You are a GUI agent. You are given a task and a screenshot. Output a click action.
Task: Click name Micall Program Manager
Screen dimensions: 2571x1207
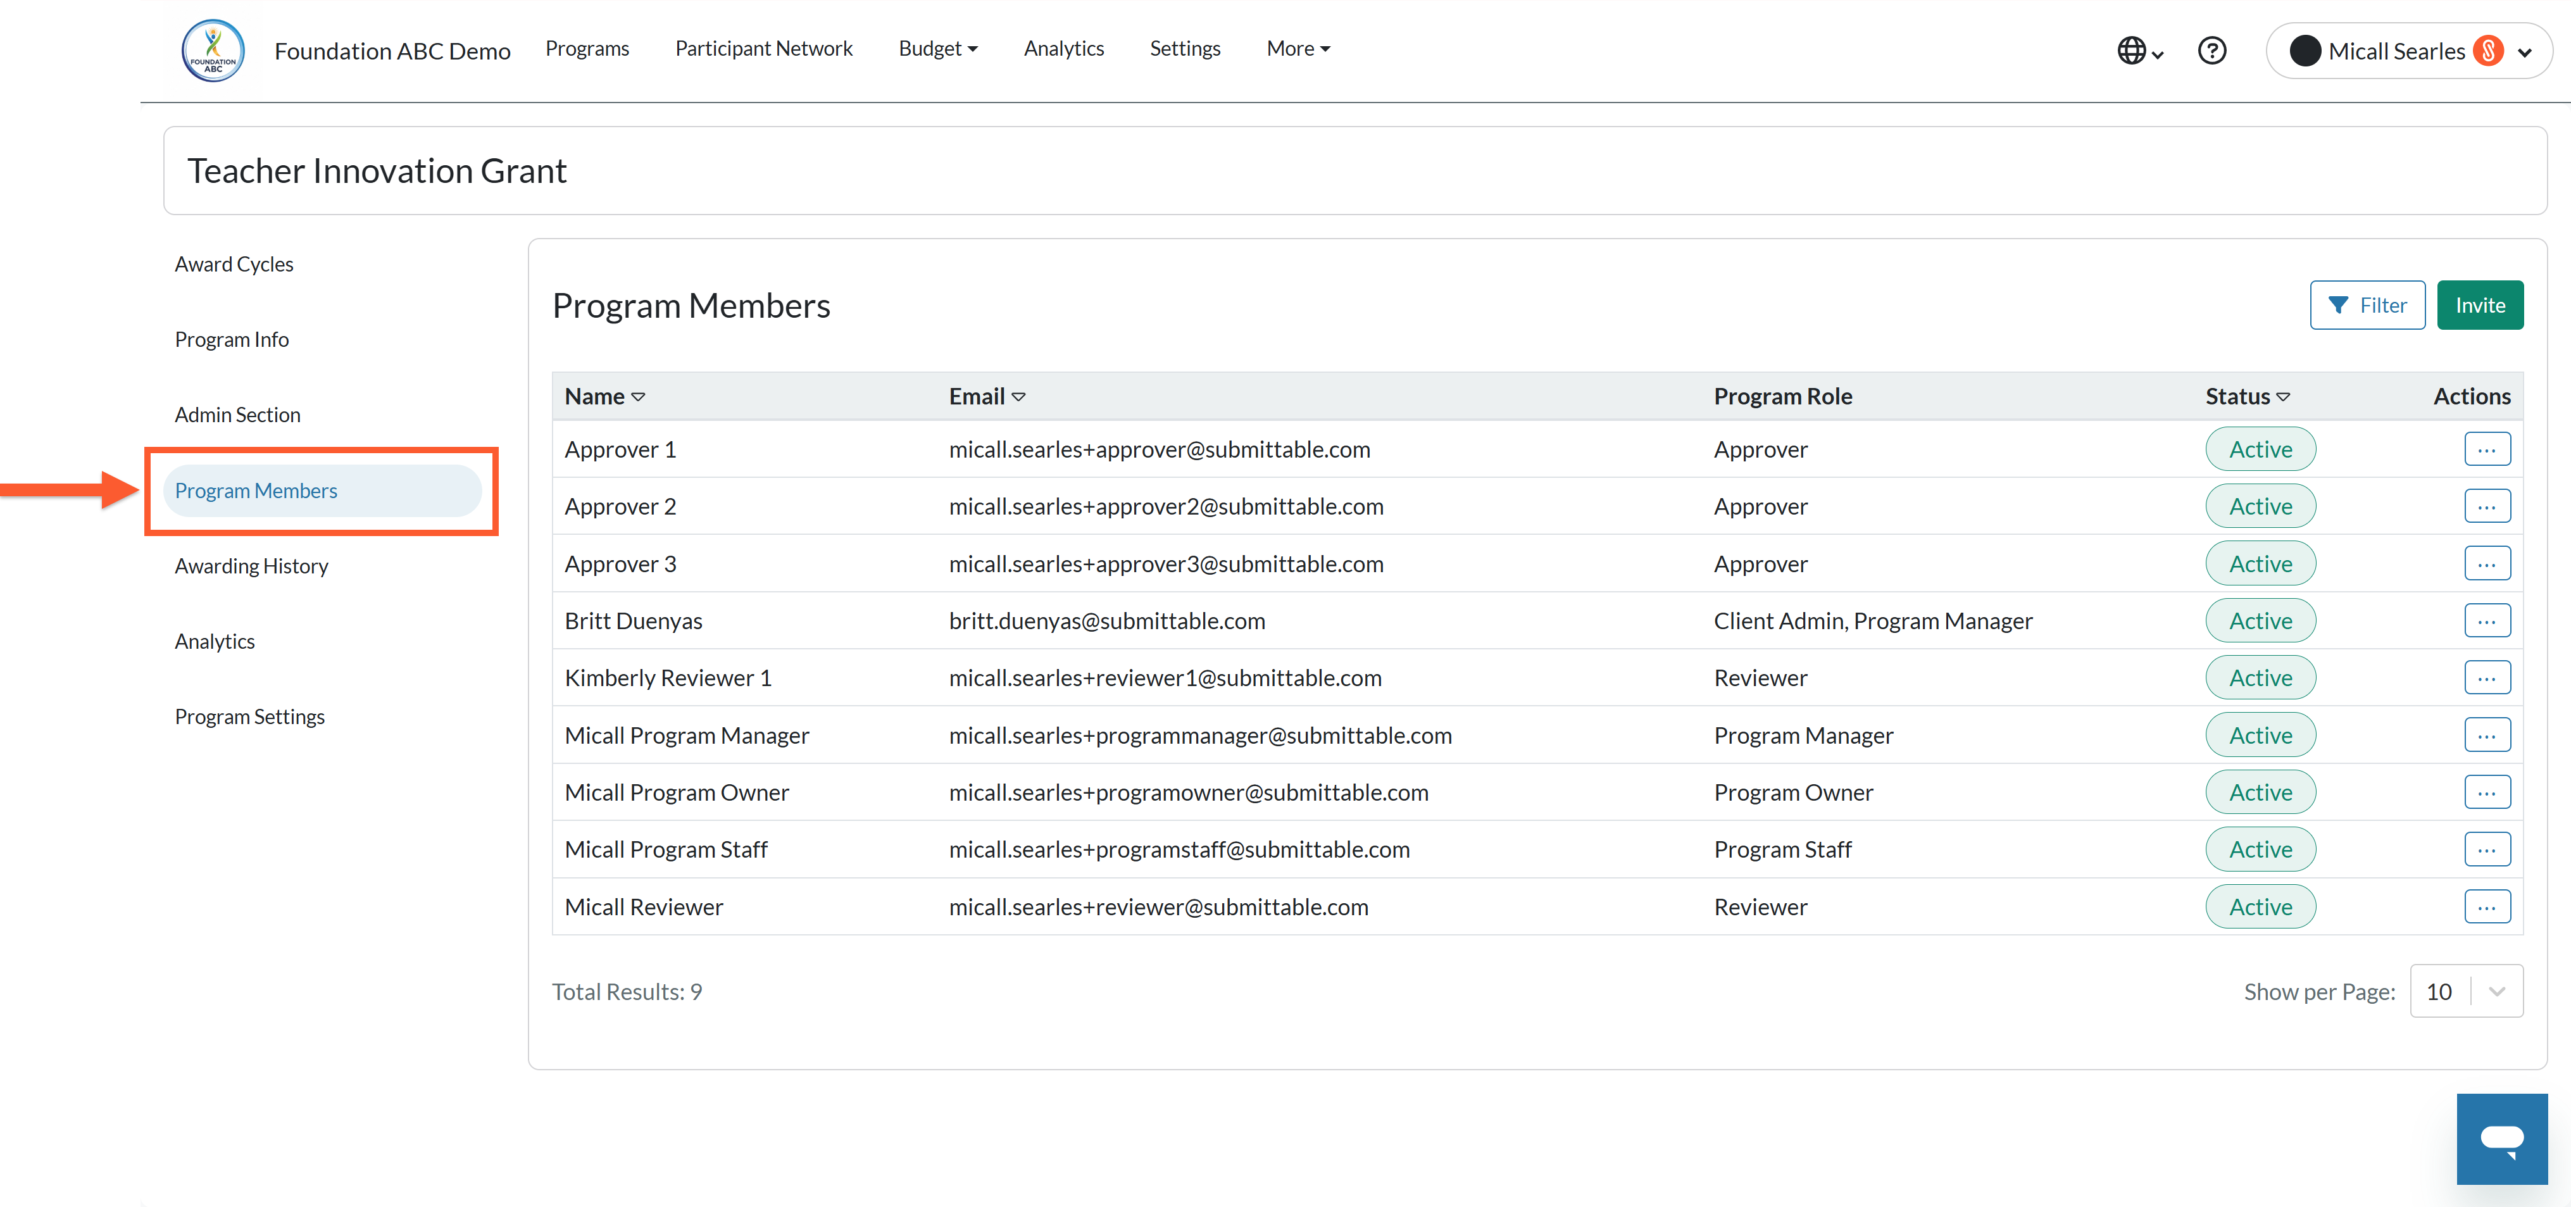coord(687,735)
